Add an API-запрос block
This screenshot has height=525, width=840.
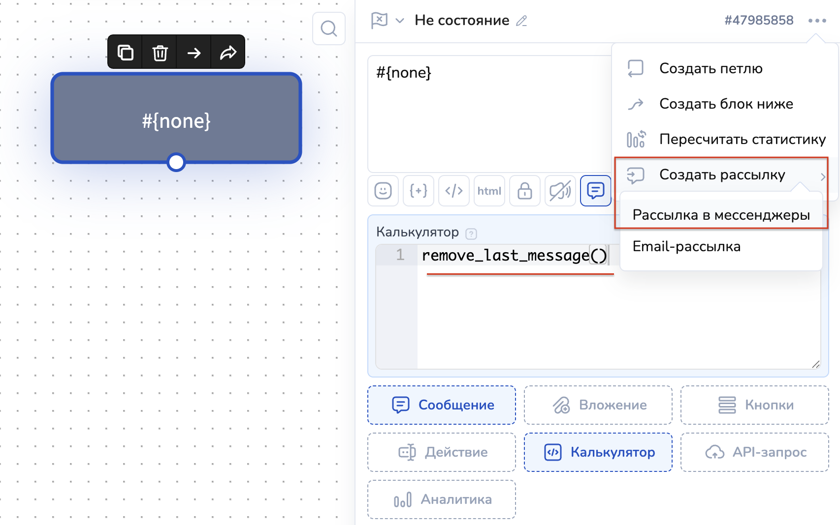(755, 452)
